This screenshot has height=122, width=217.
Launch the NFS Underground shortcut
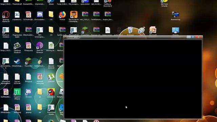(40, 30)
